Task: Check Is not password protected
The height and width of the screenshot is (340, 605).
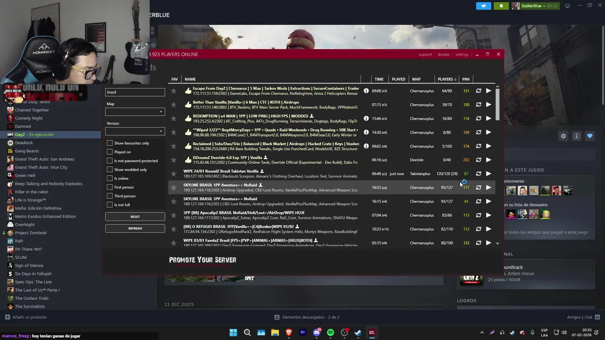Action: coord(110,161)
